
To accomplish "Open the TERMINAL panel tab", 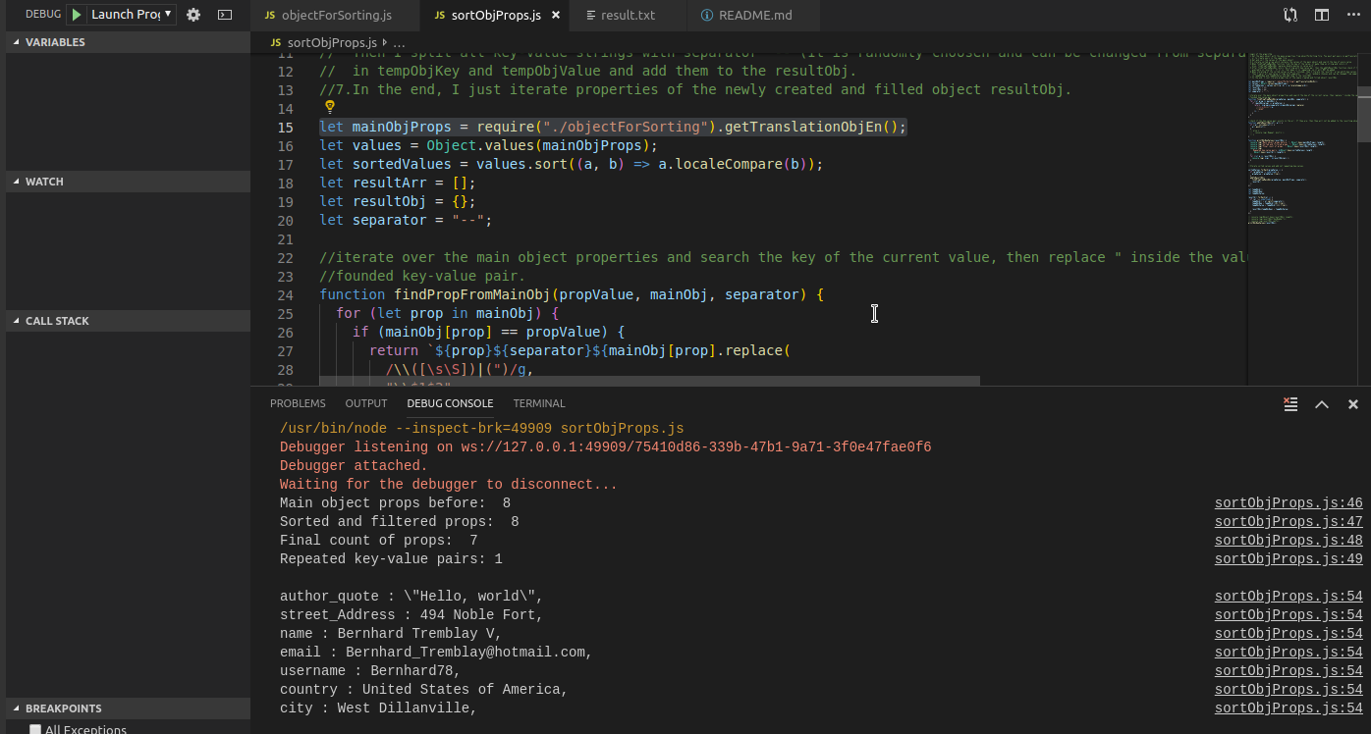I will pyautogui.click(x=539, y=403).
